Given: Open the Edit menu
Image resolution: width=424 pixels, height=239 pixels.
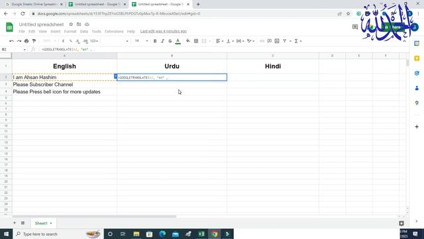Looking at the screenshot, I should 32,31.
